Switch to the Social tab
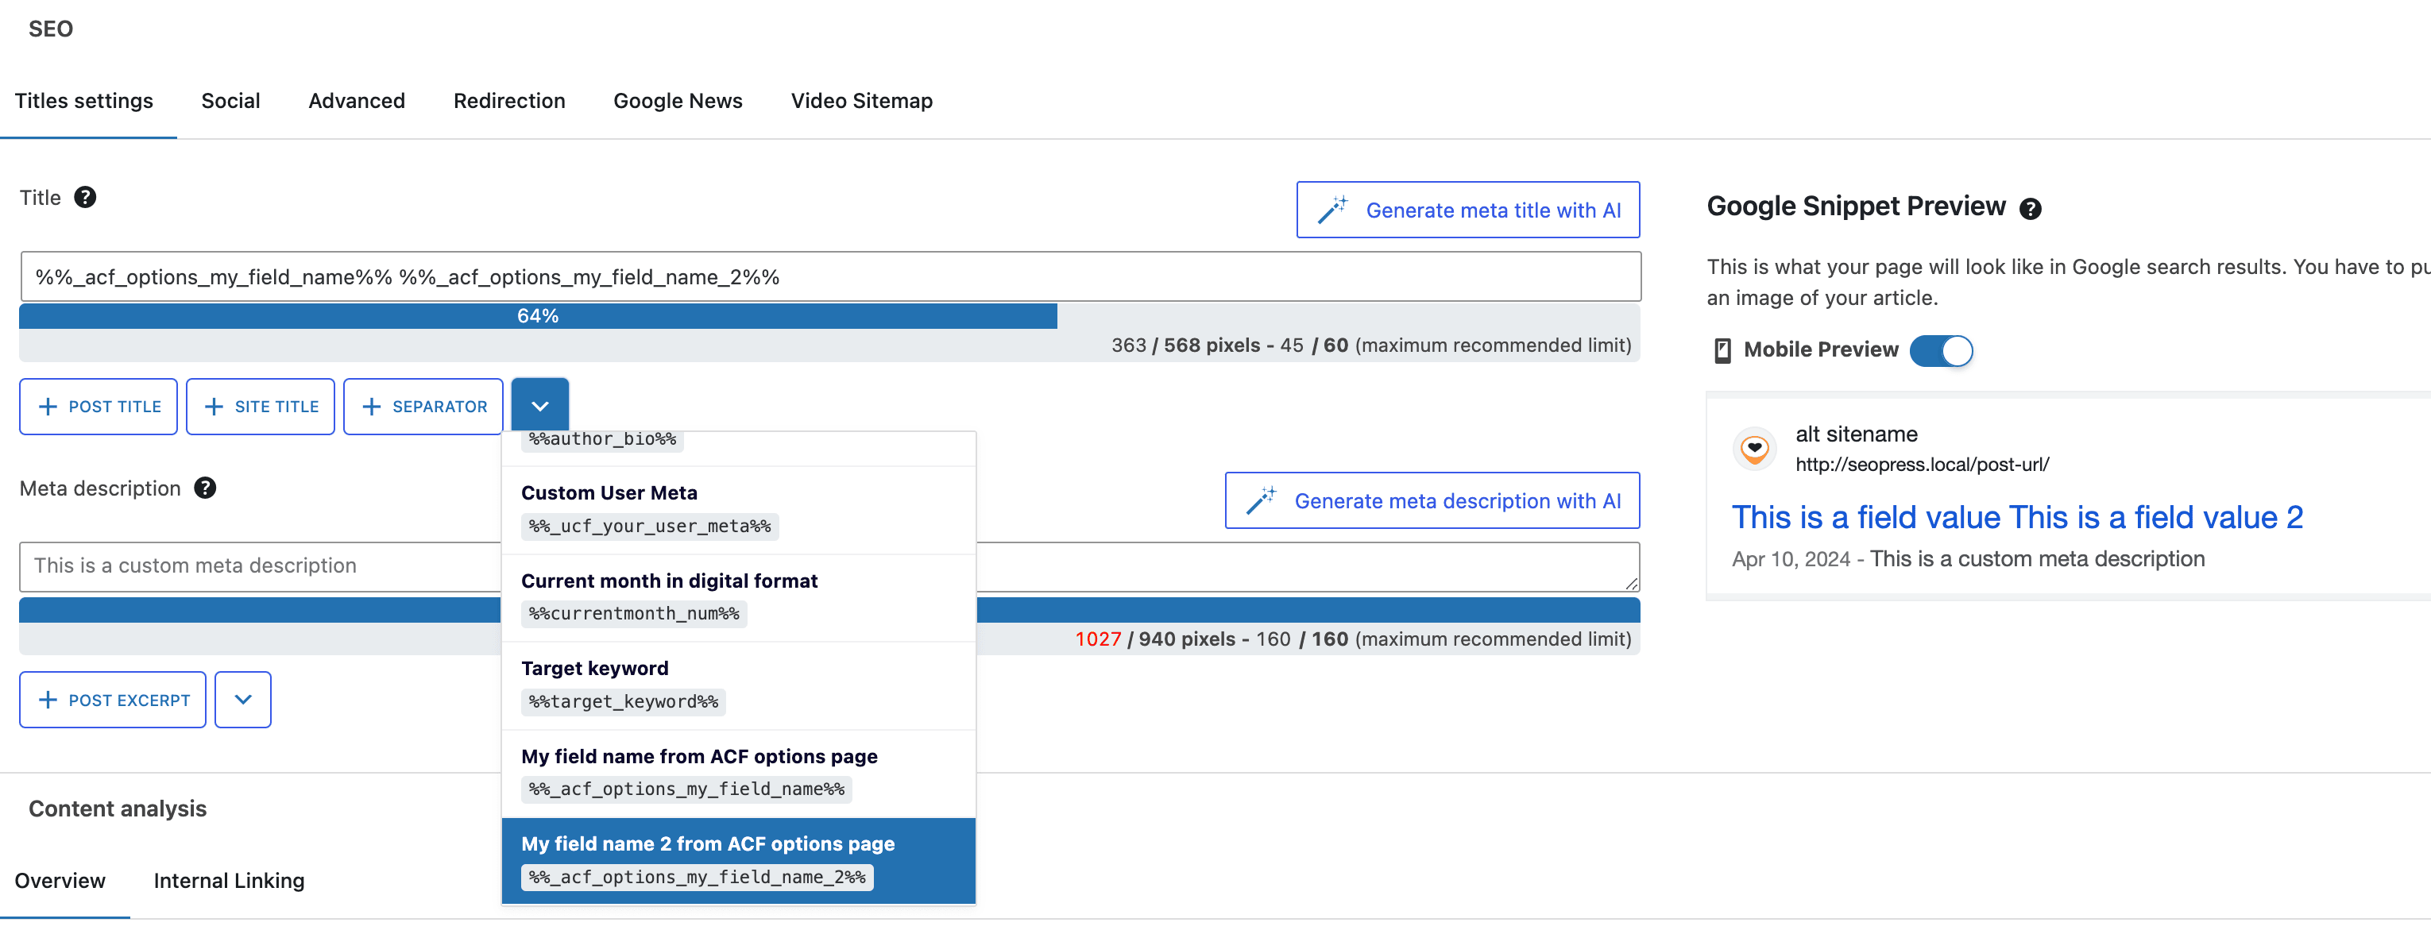 tap(230, 101)
